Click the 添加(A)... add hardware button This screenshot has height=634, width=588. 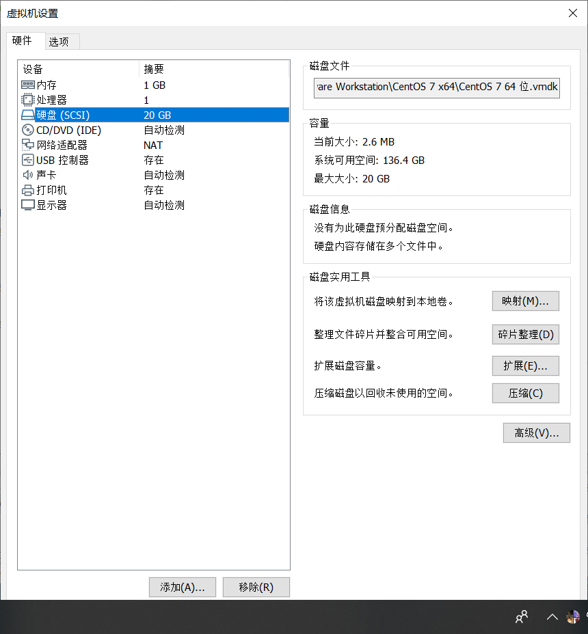tap(183, 587)
